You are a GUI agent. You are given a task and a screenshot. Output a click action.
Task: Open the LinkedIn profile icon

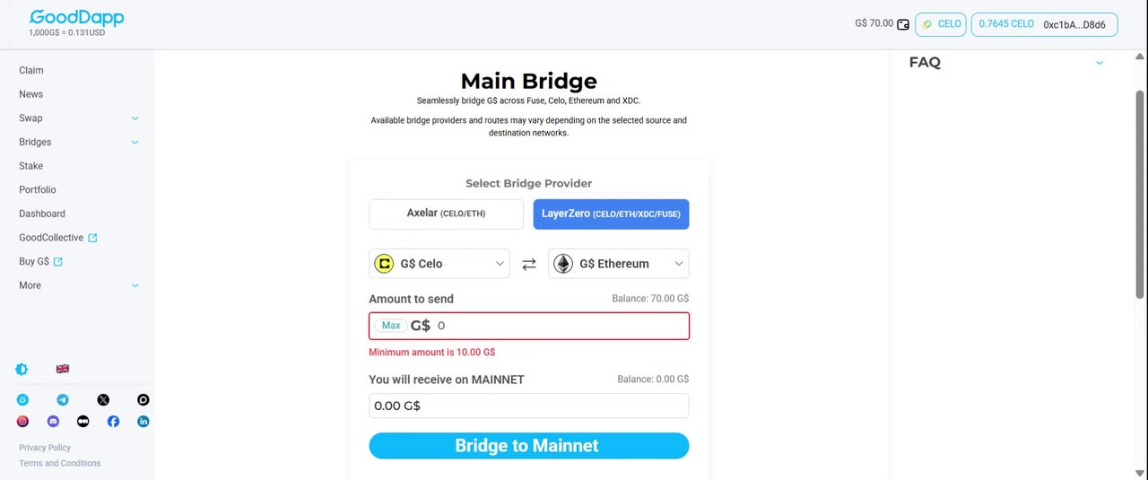(143, 421)
